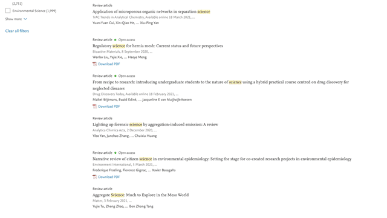Image resolution: width=387 pixels, height=218 pixels.
Task: Download PDF of From recipe to research article
Action: [109, 107]
